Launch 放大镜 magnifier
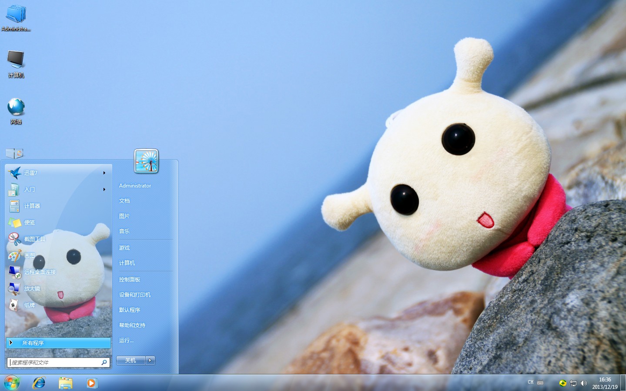The width and height of the screenshot is (626, 391). 58,289
